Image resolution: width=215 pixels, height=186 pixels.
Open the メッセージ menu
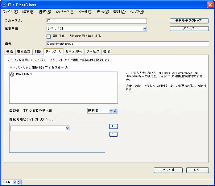pos(65,12)
